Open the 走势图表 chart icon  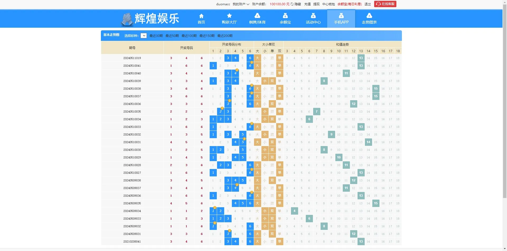[x=369, y=16]
